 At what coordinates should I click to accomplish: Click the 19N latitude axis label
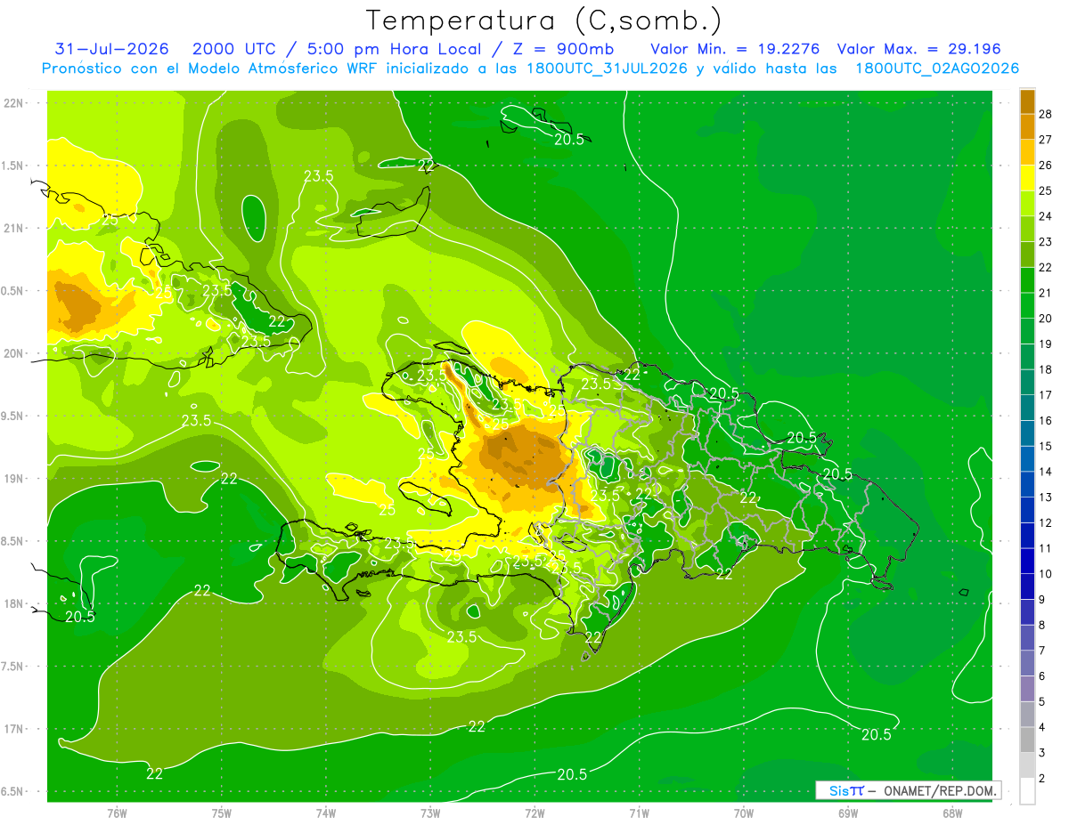point(14,479)
